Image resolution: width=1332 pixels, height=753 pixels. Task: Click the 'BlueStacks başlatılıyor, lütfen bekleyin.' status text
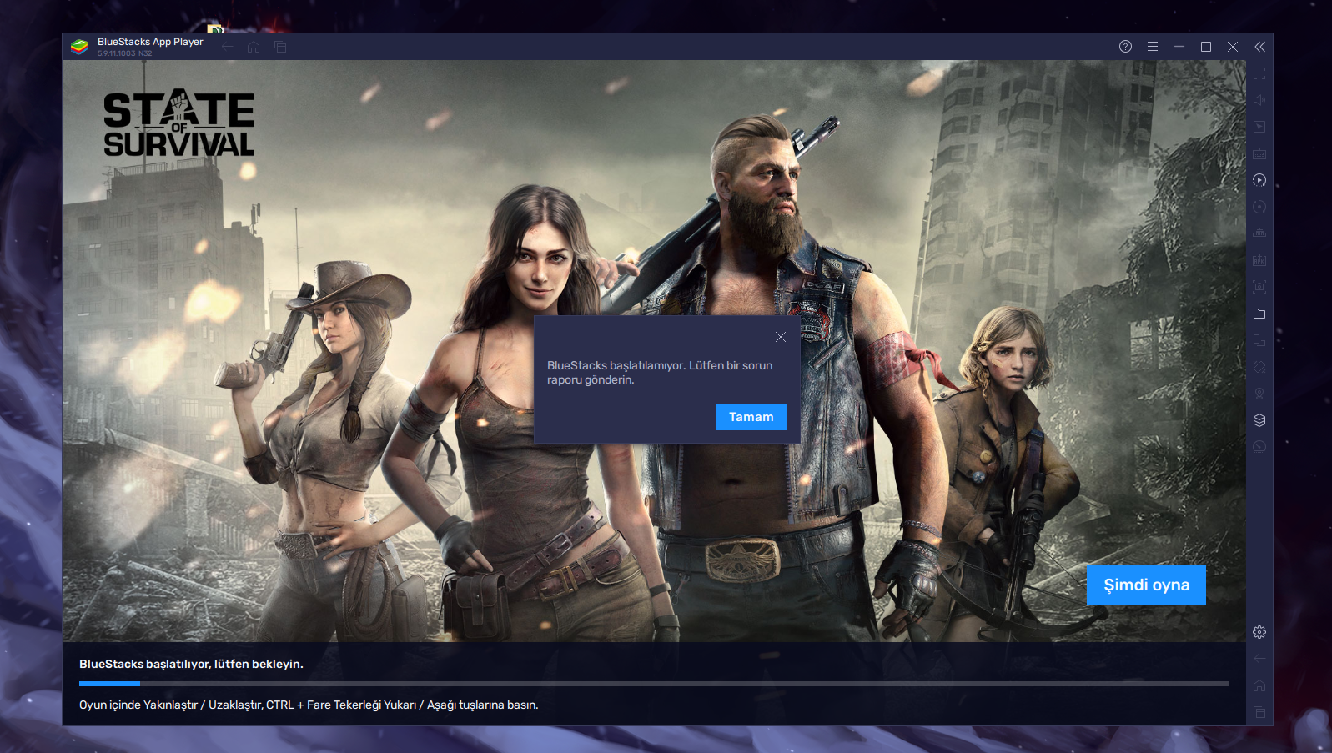[x=191, y=664]
